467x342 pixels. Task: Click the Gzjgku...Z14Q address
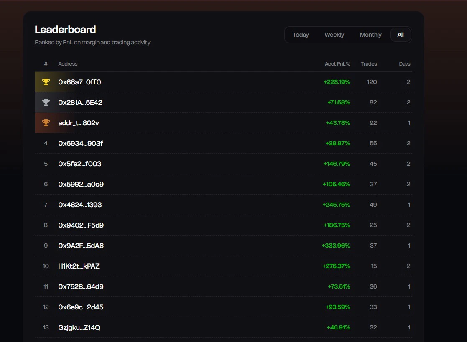pos(79,327)
